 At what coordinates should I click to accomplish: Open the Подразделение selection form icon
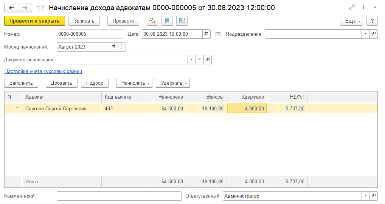[374, 34]
